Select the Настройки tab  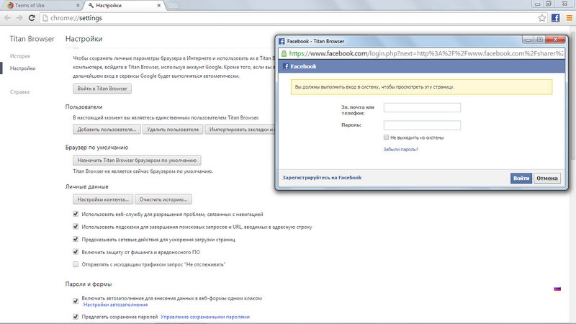coord(124,6)
